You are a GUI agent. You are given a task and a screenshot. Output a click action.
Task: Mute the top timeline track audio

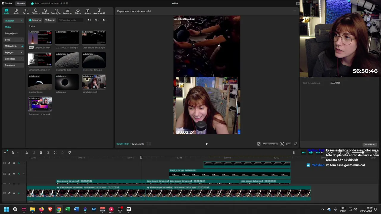[x=19, y=163]
